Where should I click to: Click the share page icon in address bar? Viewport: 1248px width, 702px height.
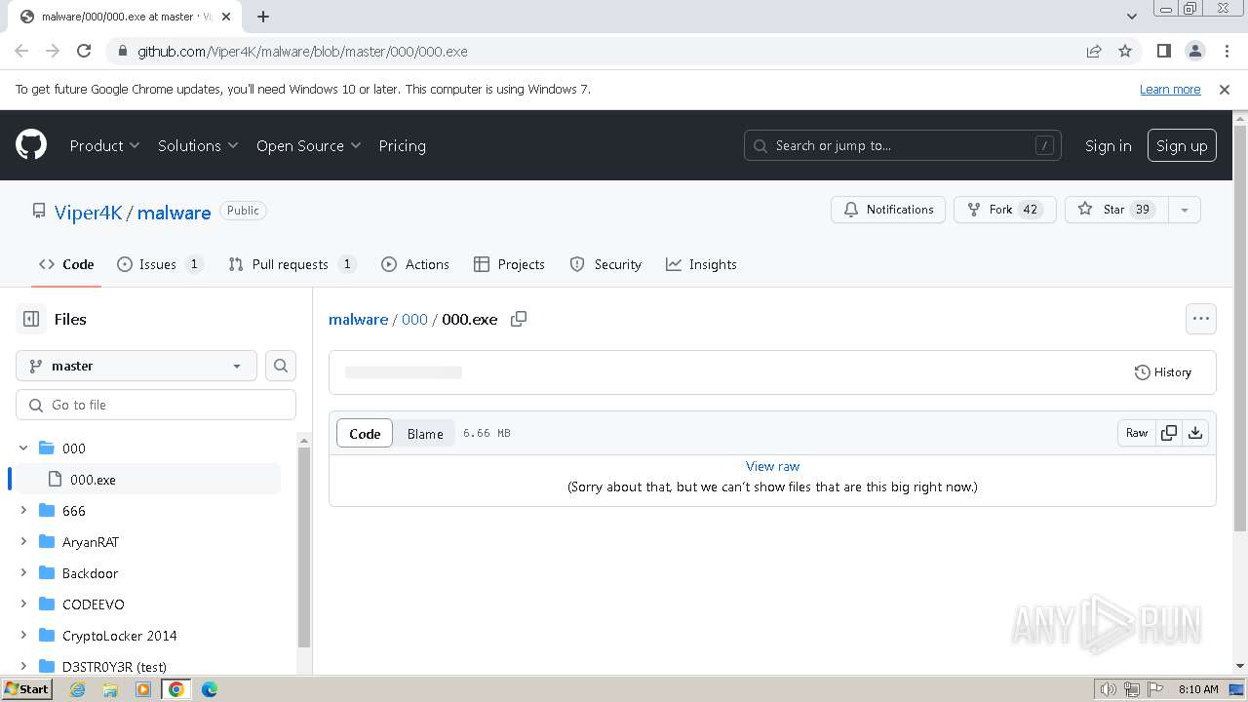coord(1094,51)
